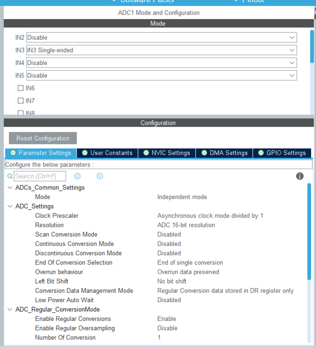The image size is (316, 347).
Task: Click the magnifier search icon
Action: (x=10, y=176)
